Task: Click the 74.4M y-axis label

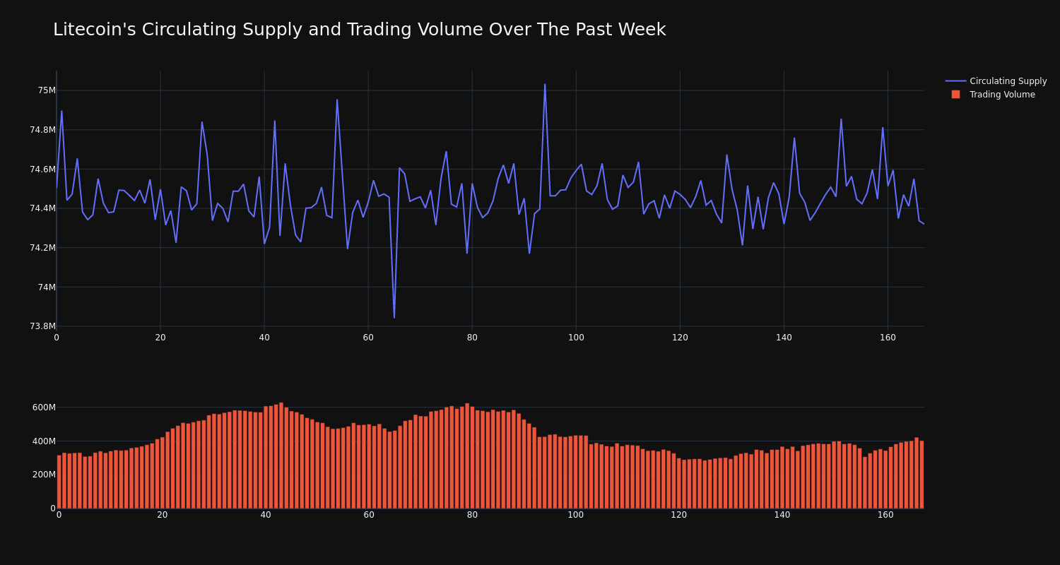Action: click(x=42, y=208)
